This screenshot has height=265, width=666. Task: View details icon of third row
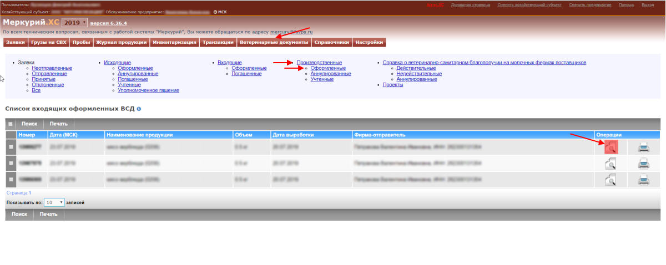[x=610, y=180]
